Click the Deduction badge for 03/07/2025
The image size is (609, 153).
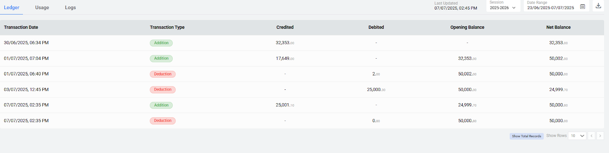[x=163, y=90]
